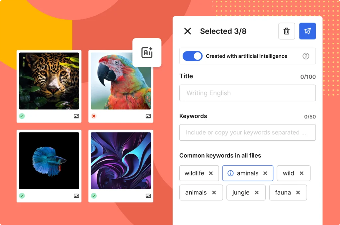Focus the Keywords input field
340x225 pixels.
click(x=247, y=132)
